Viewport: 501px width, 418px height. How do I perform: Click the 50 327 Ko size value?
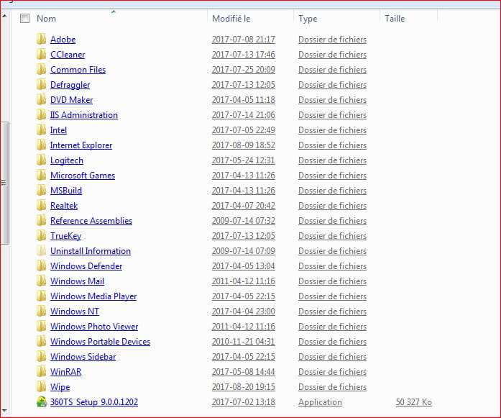[414, 401]
